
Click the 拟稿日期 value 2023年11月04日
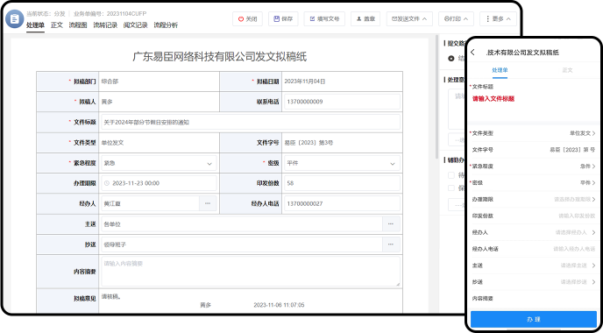coord(305,81)
